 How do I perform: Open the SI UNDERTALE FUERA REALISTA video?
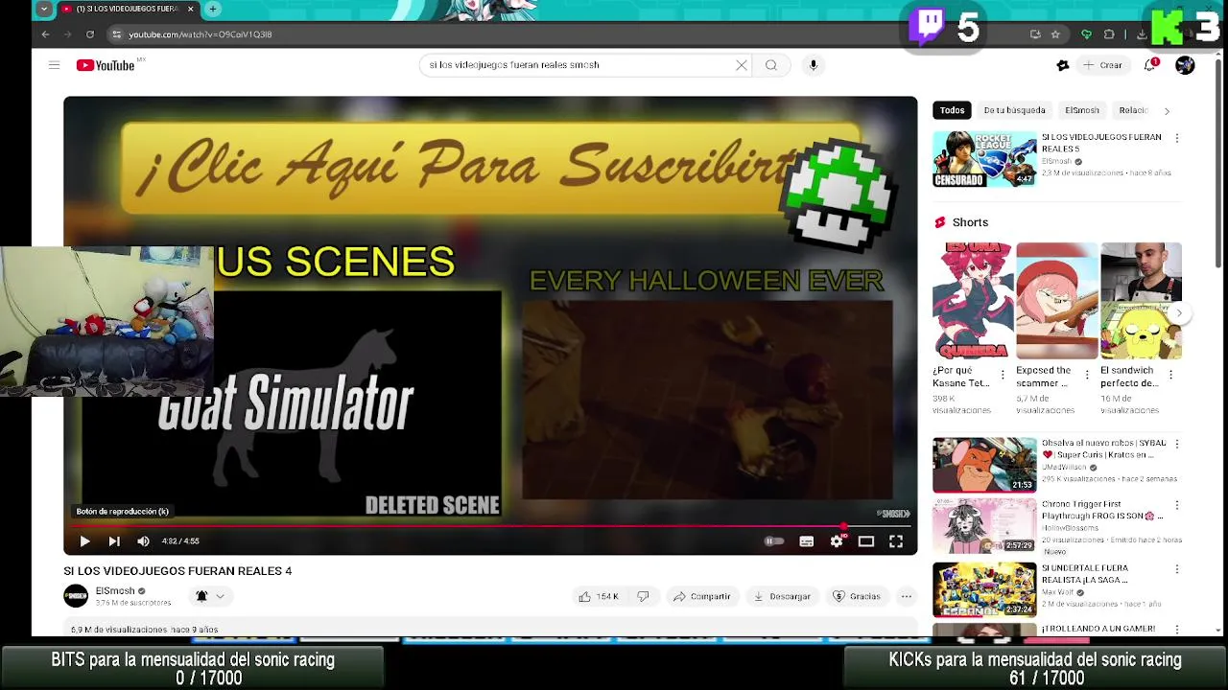(x=984, y=588)
